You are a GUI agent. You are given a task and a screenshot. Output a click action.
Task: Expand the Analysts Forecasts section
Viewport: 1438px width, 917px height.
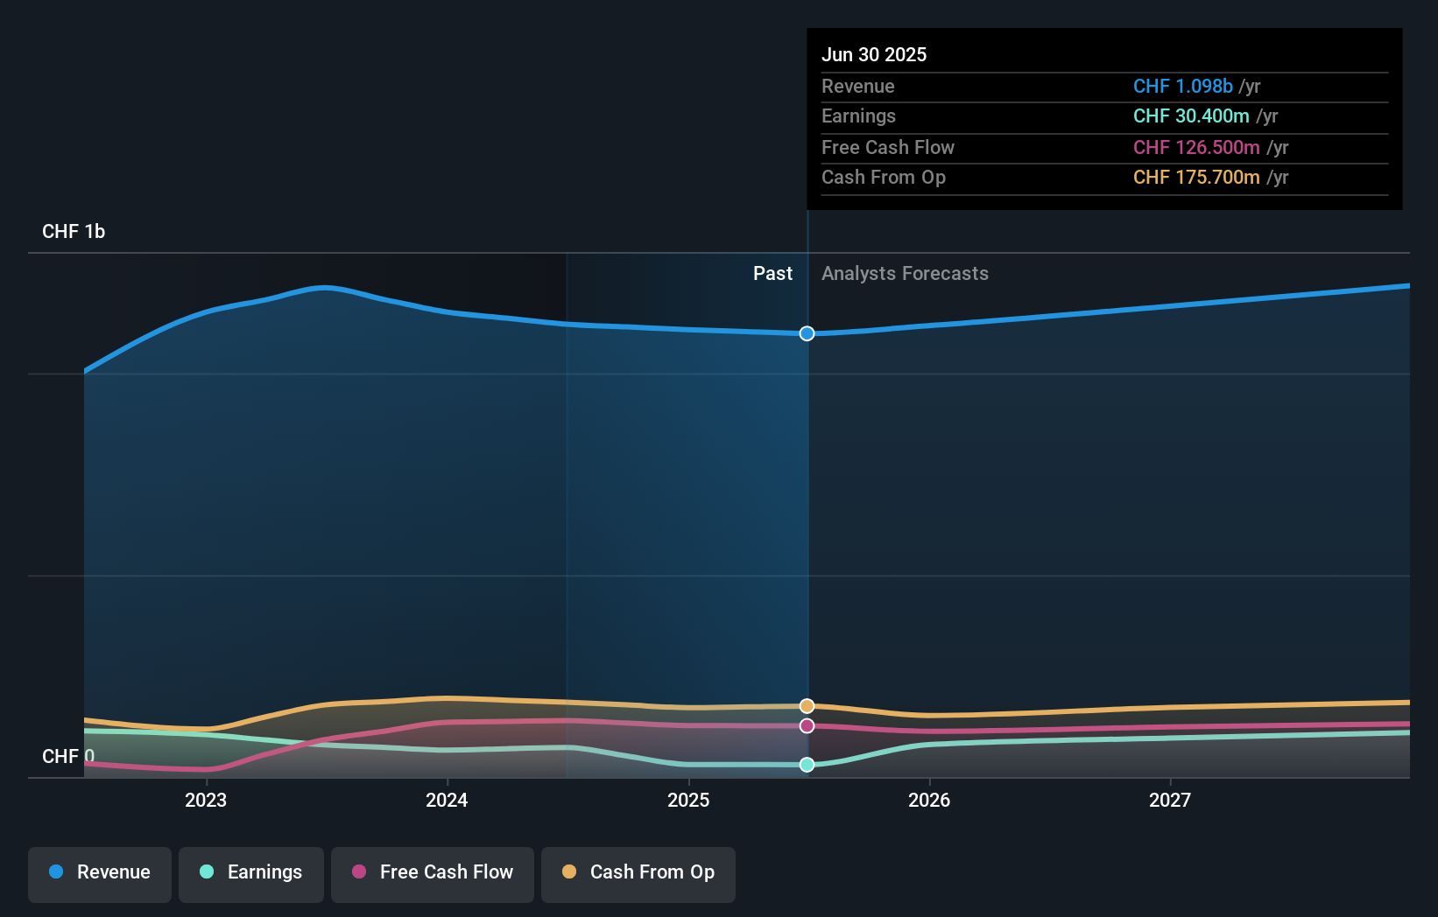point(905,273)
